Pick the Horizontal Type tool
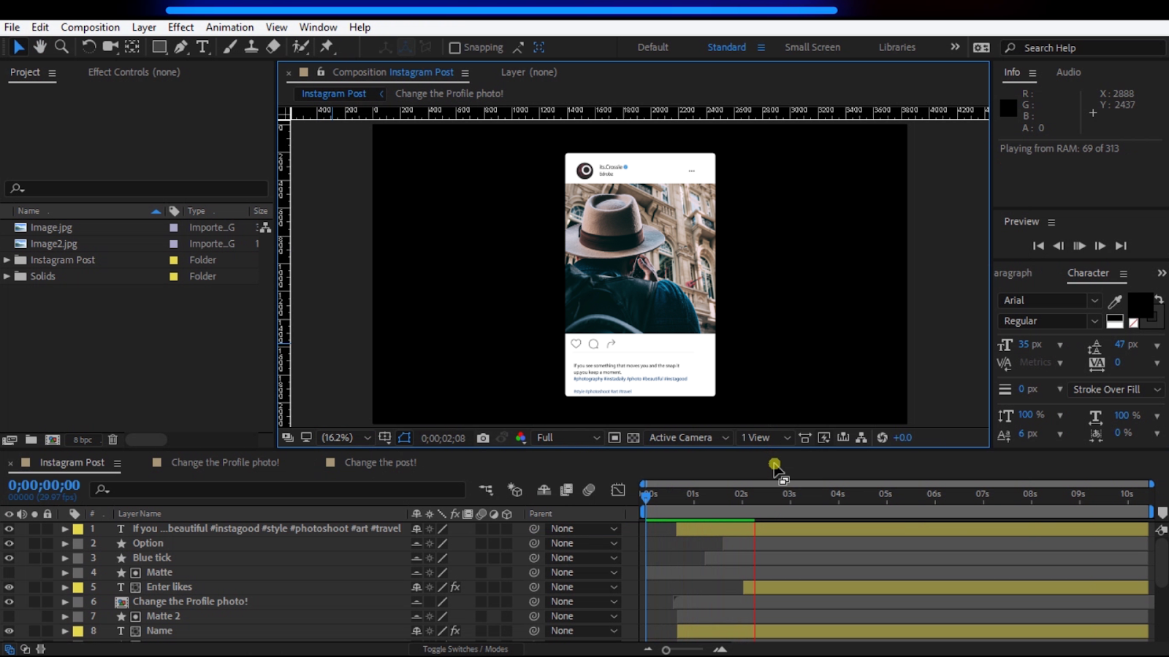 tap(203, 47)
